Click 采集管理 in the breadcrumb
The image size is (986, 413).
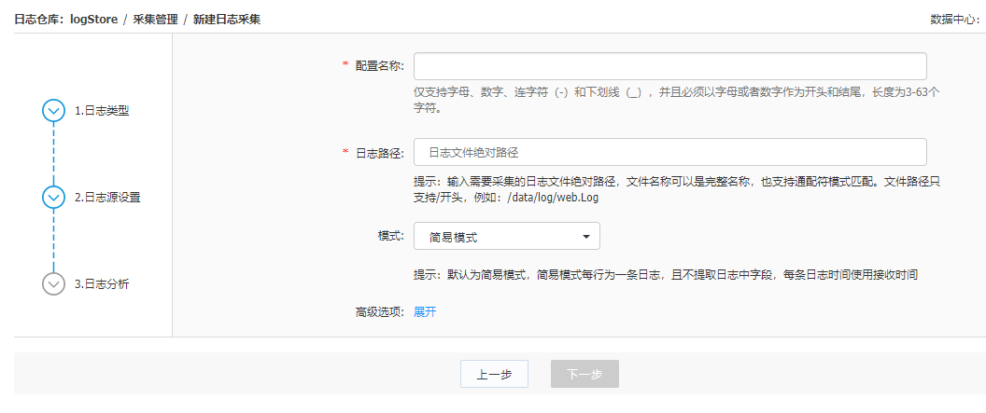click(x=155, y=20)
